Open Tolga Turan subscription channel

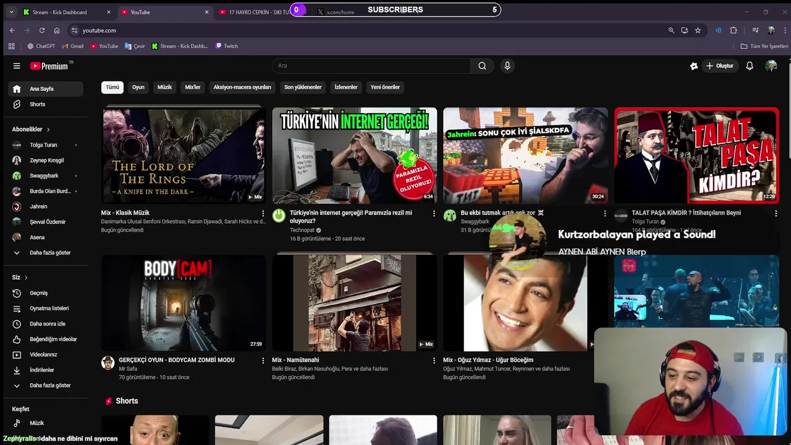(x=46, y=145)
